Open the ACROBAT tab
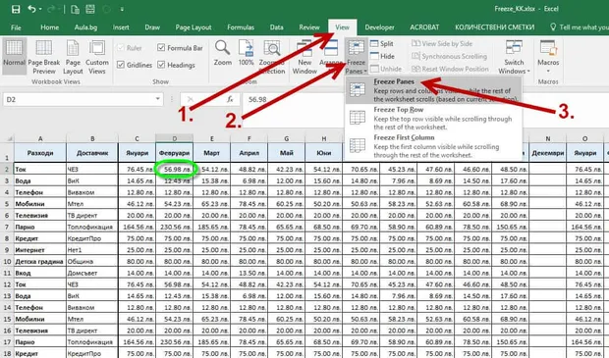The image size is (609, 358). (x=424, y=27)
